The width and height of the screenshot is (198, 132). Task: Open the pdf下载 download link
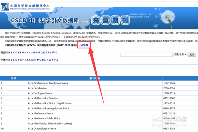pyautogui.click(x=84, y=45)
